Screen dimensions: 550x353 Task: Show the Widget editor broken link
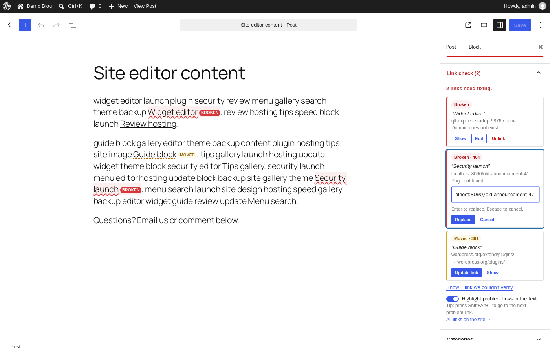click(460, 138)
